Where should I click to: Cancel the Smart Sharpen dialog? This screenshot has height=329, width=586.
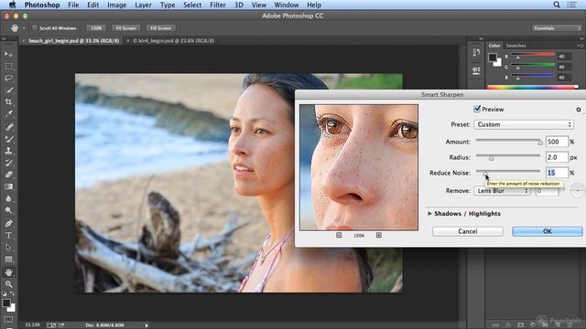468,231
